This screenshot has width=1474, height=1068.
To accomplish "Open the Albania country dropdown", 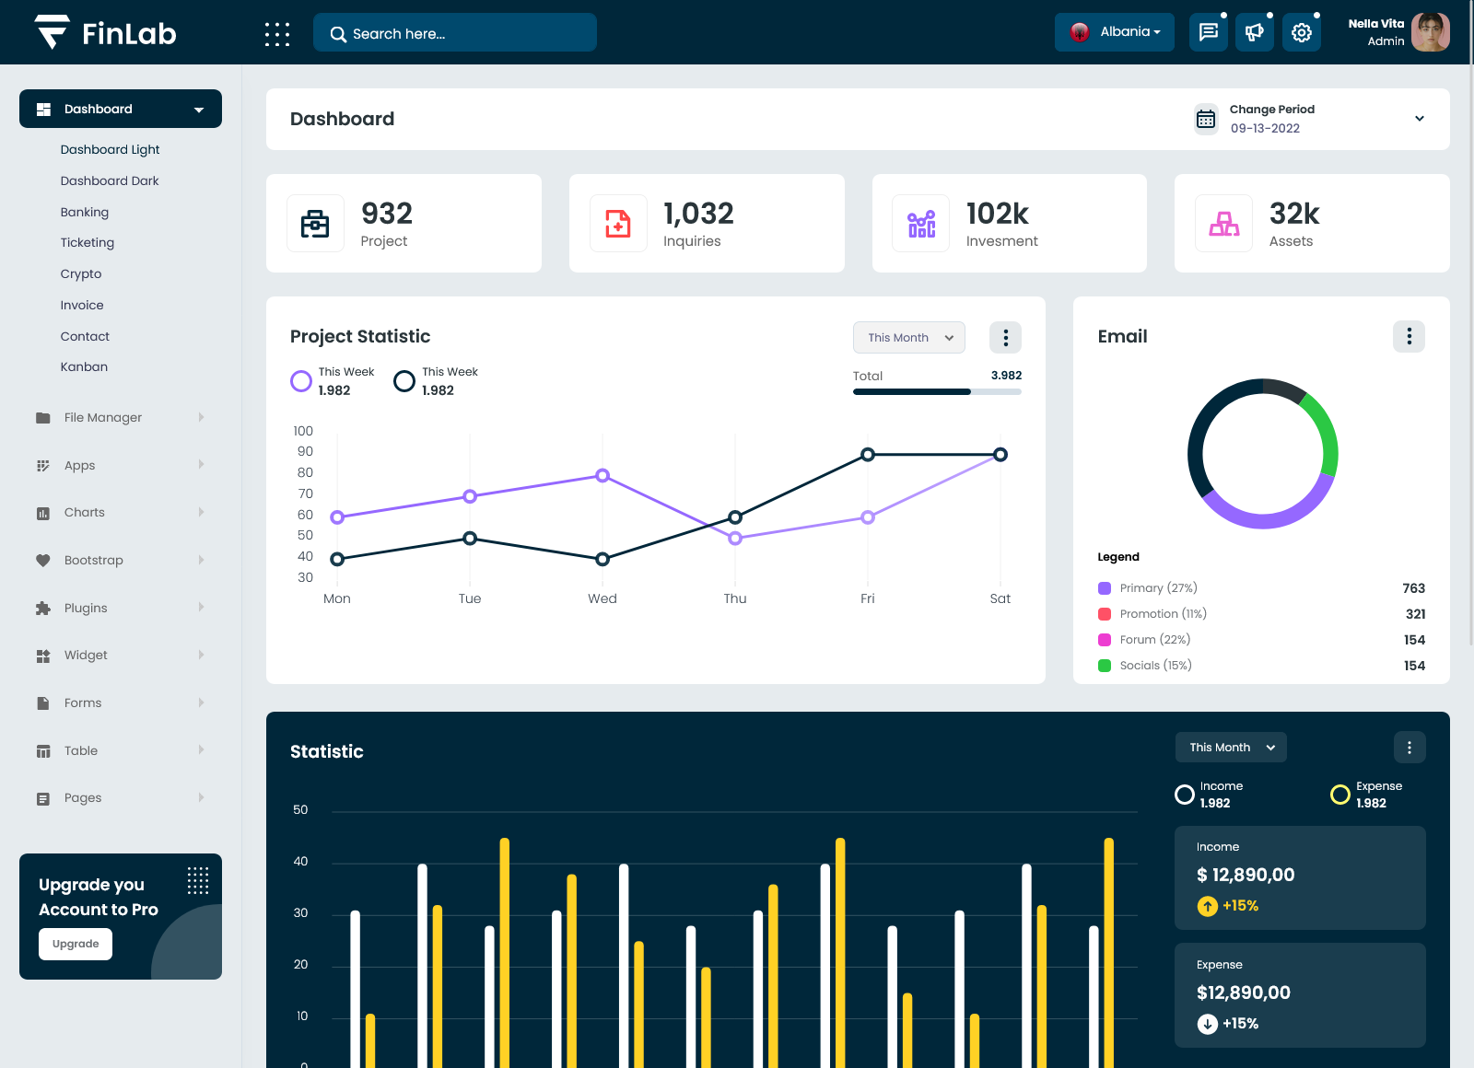I will tap(1115, 32).
